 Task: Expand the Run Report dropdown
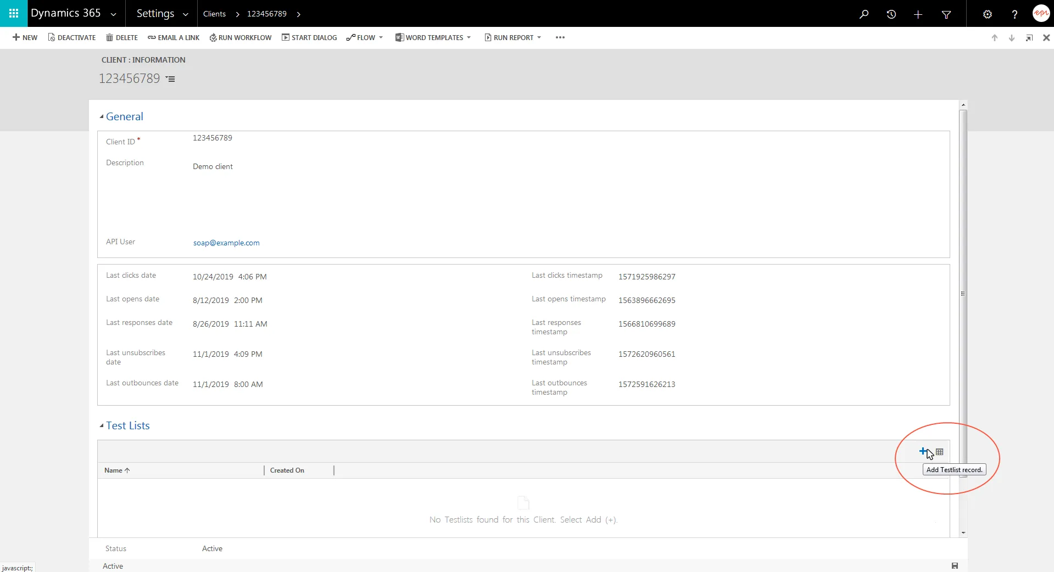tap(513, 37)
